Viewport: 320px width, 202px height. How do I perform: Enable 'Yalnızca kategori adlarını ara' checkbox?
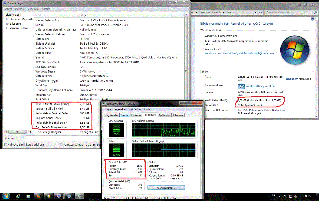click(61, 144)
